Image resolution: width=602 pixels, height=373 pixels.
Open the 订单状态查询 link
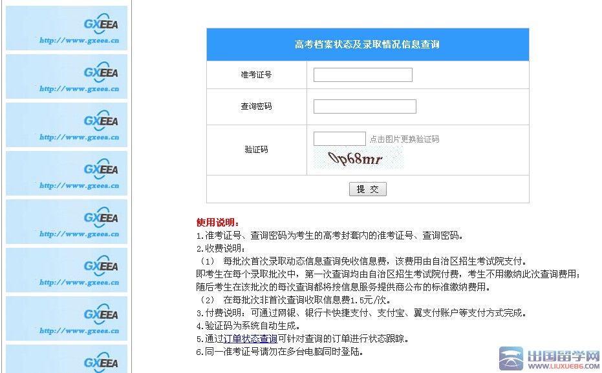[x=250, y=339]
